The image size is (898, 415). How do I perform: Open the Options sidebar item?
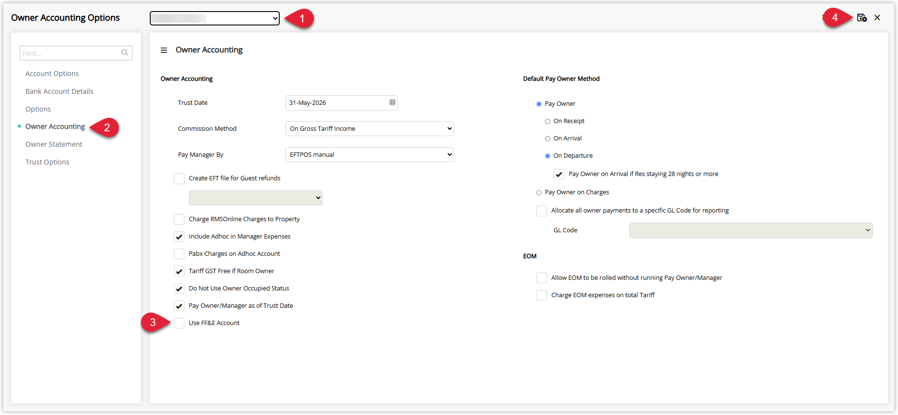38,109
